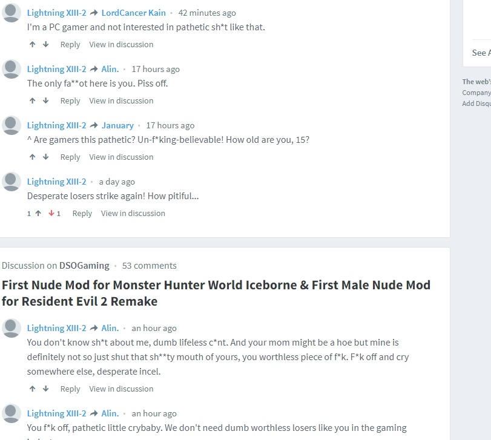Open January's user profile
491x440 pixels.
[x=117, y=125]
